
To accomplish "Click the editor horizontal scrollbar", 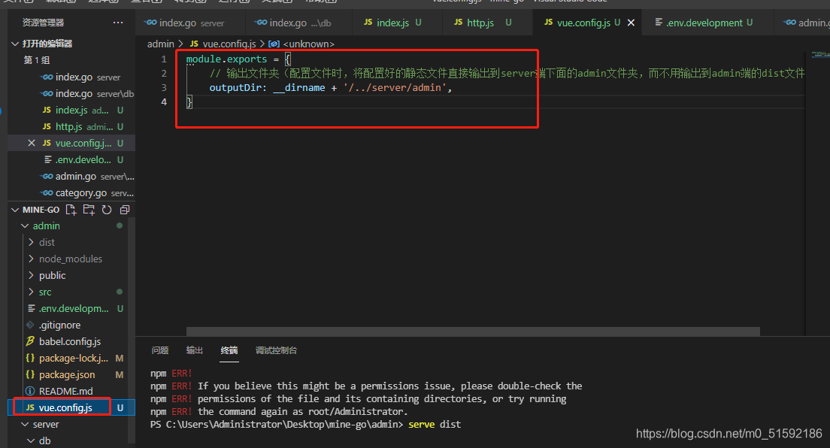I will coord(473,331).
